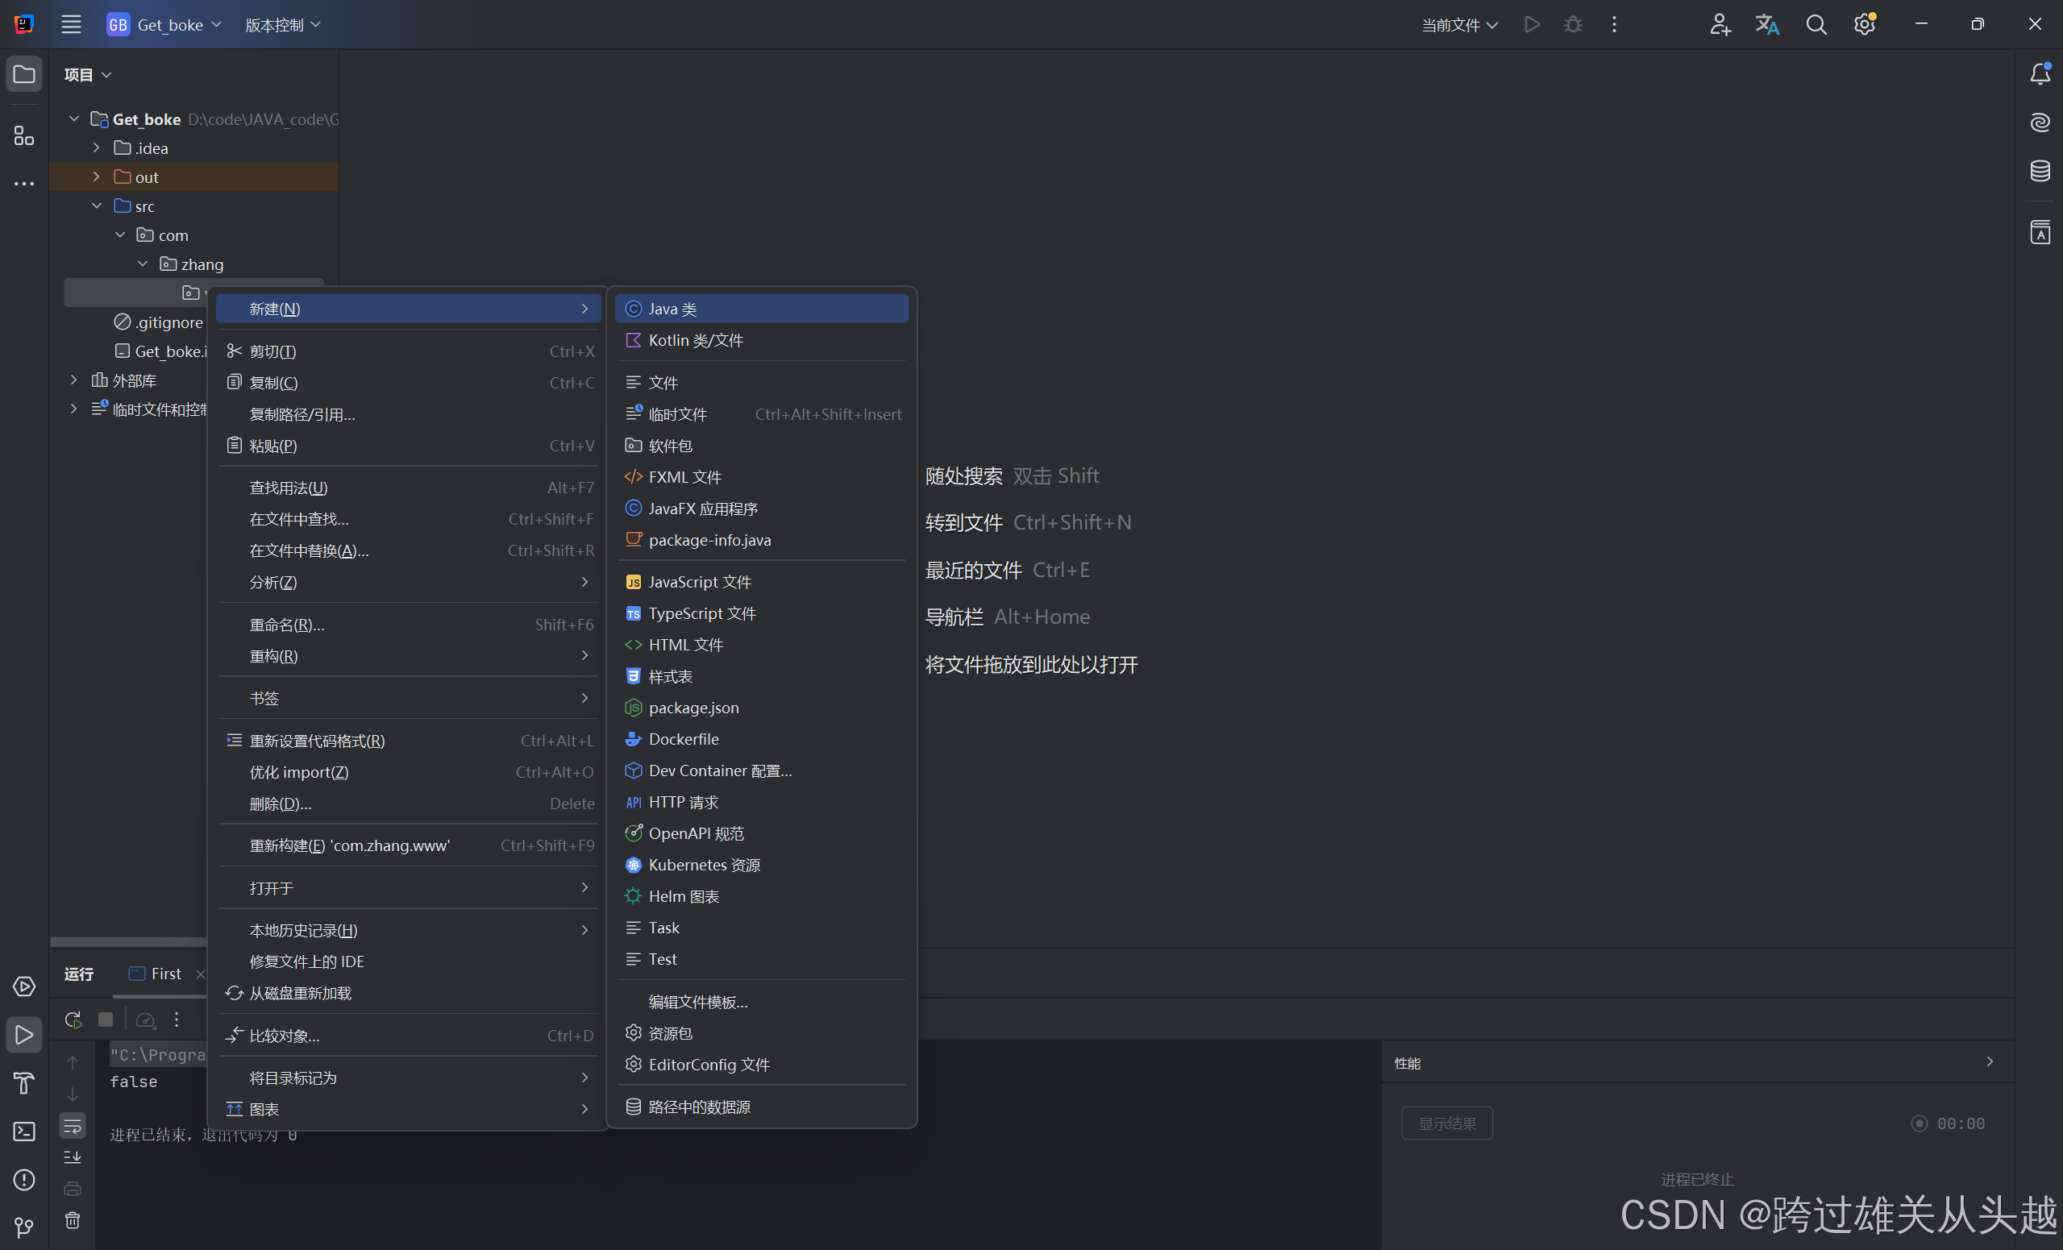Expand the .idea folder
This screenshot has height=1250, width=2063.
click(x=96, y=148)
